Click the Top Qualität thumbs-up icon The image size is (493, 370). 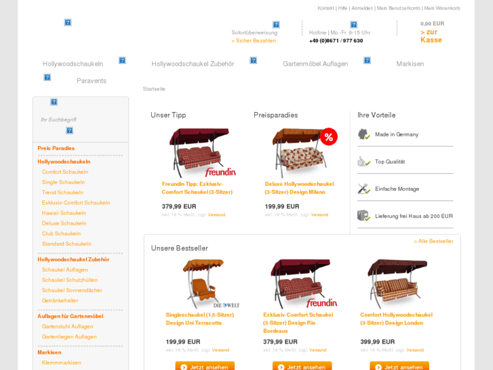363,162
